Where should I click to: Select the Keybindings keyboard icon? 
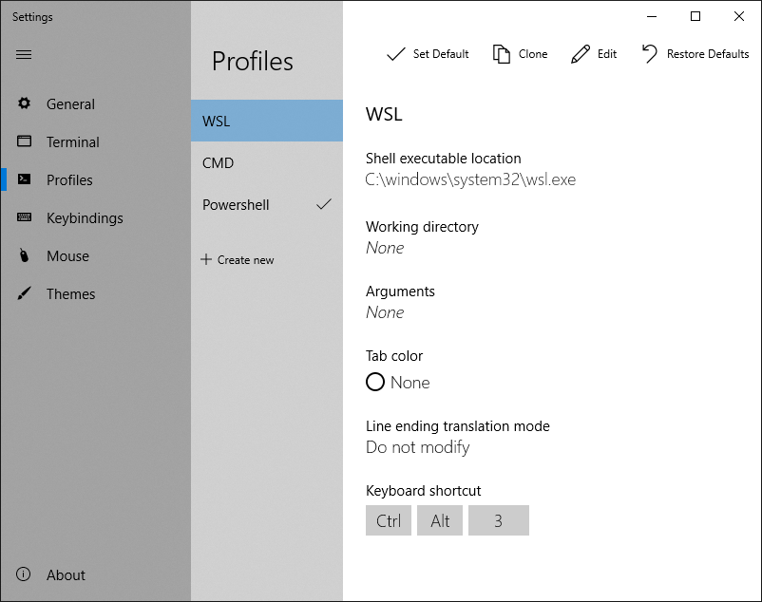pos(24,217)
